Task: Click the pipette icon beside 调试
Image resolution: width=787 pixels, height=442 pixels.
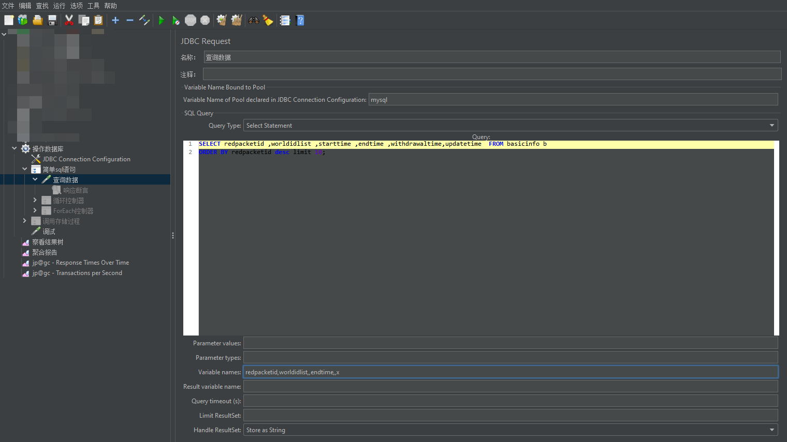Action: 36,232
